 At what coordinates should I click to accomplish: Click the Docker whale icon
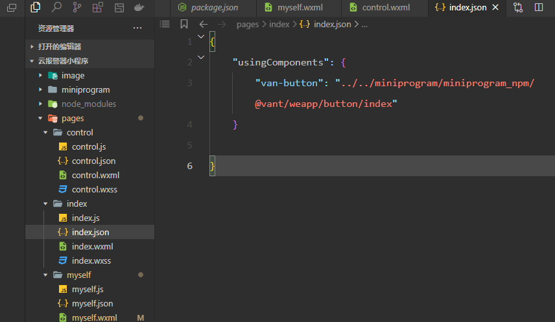139,8
